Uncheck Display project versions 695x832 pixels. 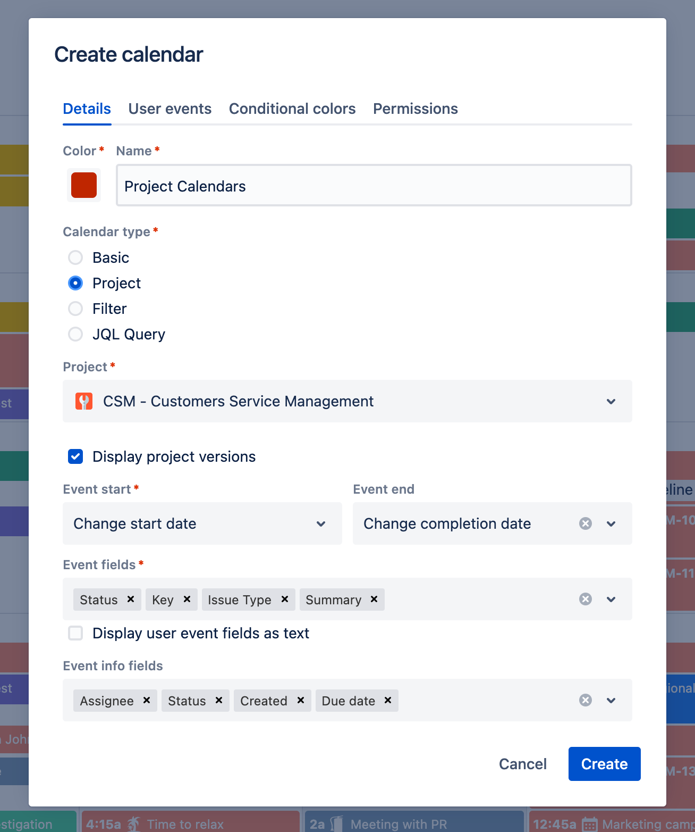coord(75,456)
